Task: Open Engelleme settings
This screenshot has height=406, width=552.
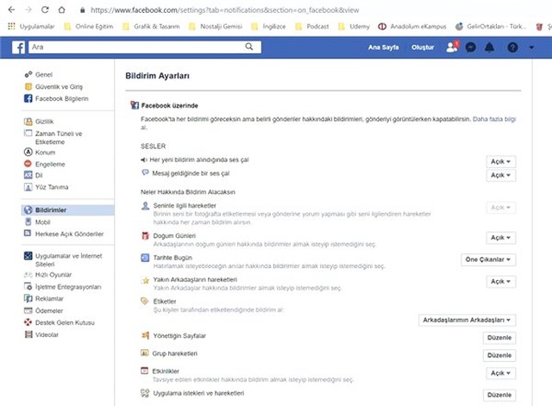Action: click(x=44, y=165)
